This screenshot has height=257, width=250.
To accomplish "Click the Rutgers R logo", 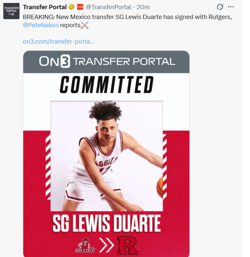I will [128, 245].
